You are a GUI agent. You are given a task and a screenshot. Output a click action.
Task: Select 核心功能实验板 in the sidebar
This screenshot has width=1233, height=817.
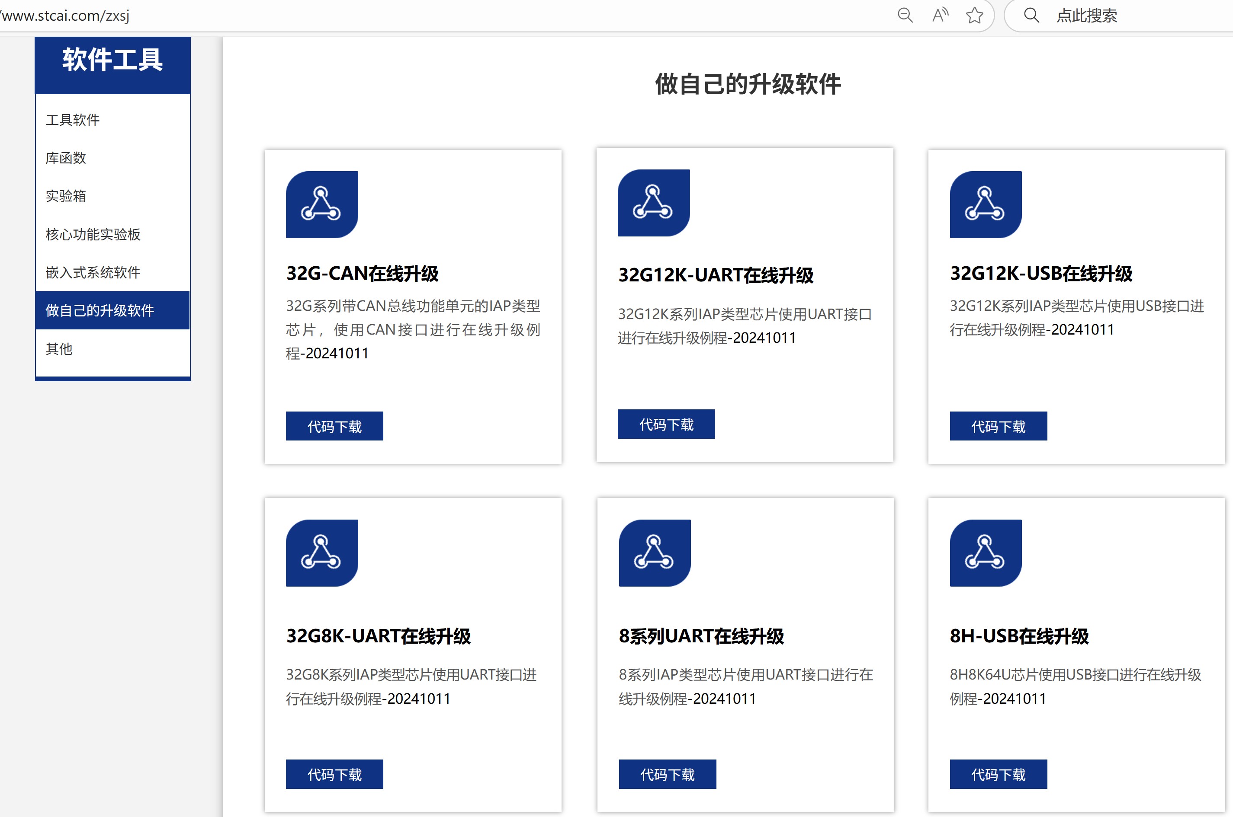pyautogui.click(x=94, y=234)
